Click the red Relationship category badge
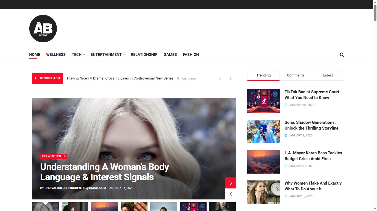Screen dimensions: 377x211 54,156
